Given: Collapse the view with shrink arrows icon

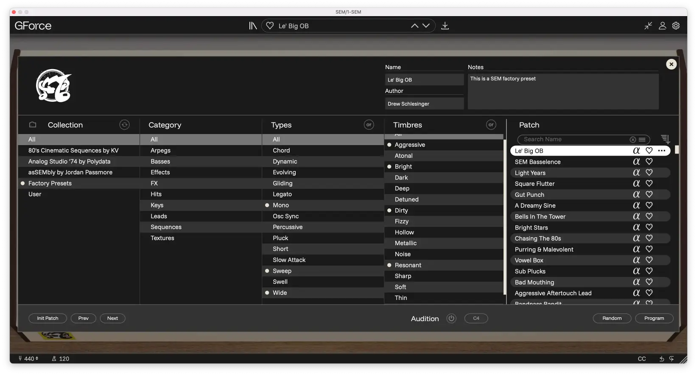Looking at the screenshot, I should 648,26.
